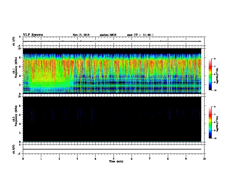Click time axis tick label "5"
Viewport: 230px width, 178px height.
coord(114,159)
